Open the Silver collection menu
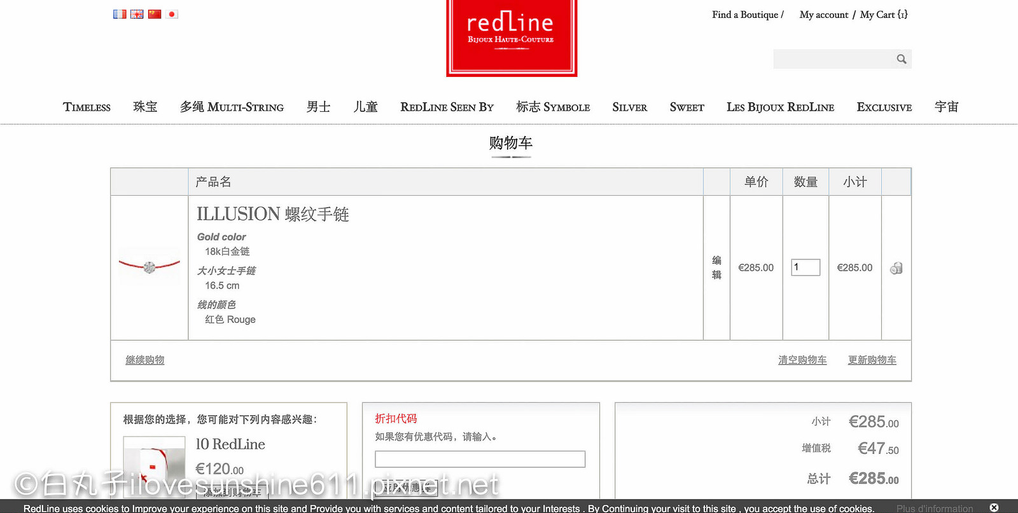The height and width of the screenshot is (513, 1018). pos(629,107)
